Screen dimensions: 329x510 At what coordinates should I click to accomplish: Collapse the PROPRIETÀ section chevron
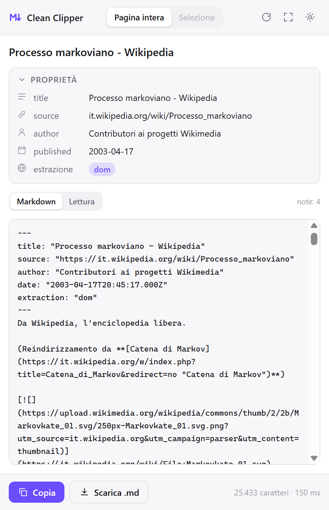coord(22,80)
